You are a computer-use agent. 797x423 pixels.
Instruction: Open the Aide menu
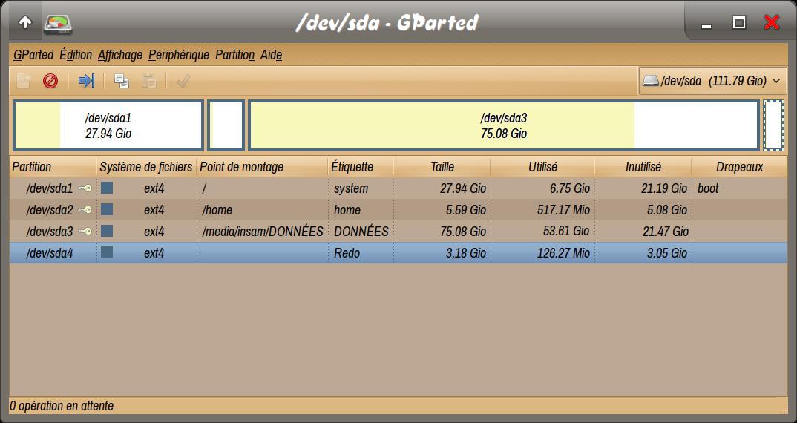[x=272, y=55]
